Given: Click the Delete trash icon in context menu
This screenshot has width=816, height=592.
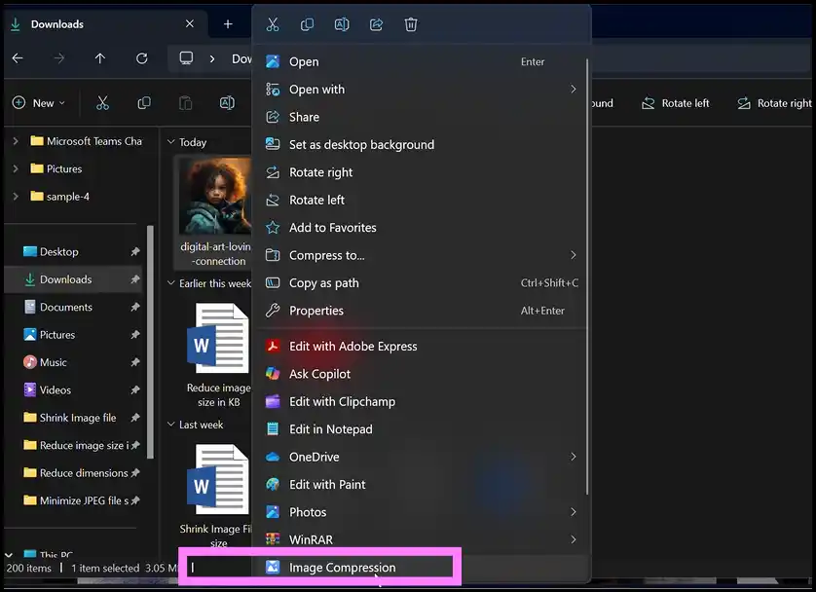Looking at the screenshot, I should [x=411, y=24].
